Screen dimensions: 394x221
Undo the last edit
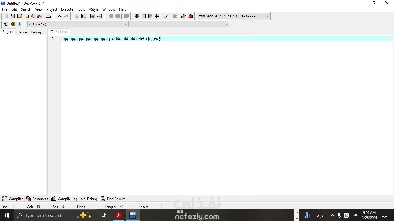coord(60,16)
